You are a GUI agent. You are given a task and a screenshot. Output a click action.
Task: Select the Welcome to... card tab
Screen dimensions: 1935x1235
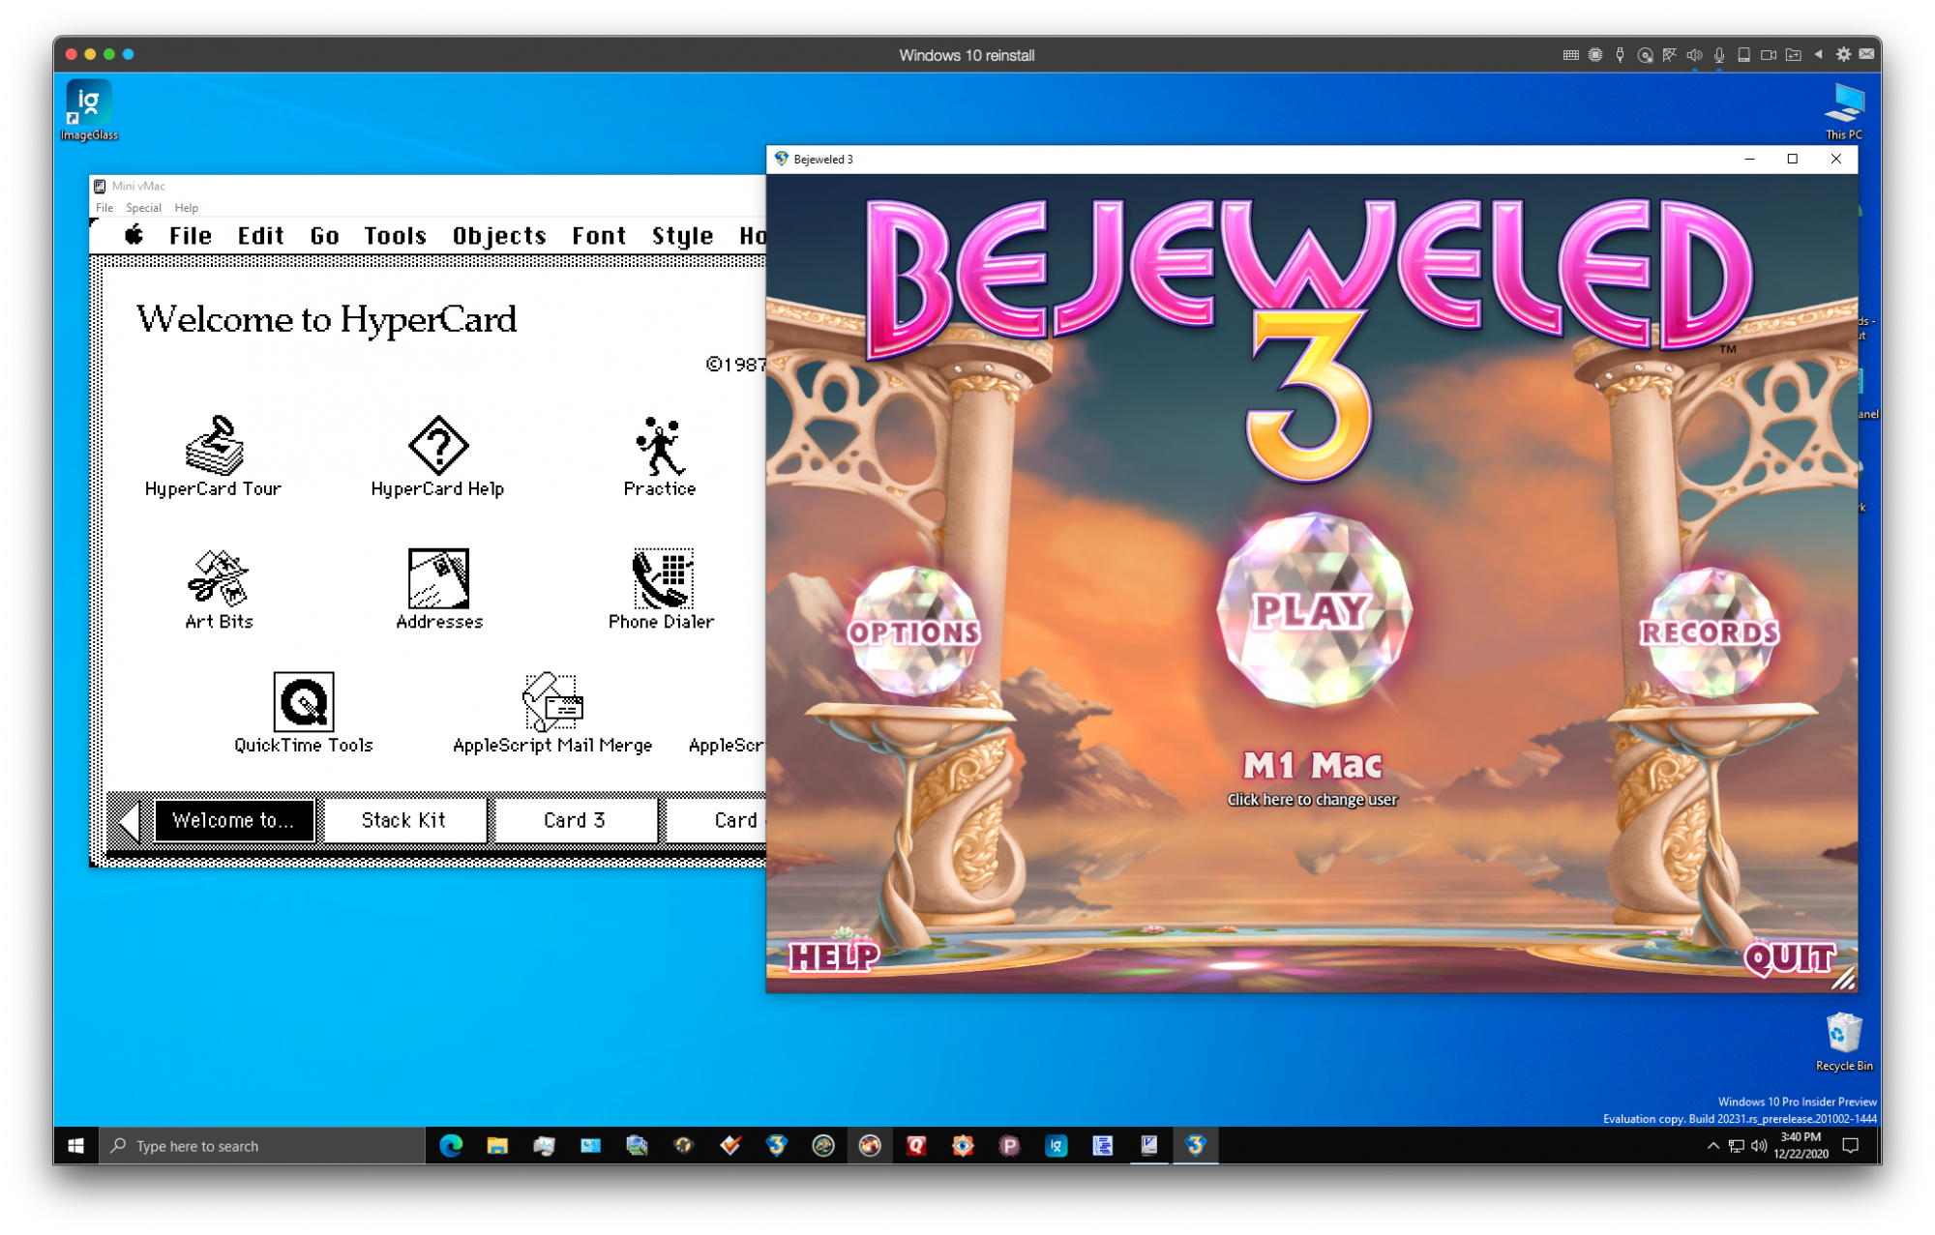coord(234,820)
